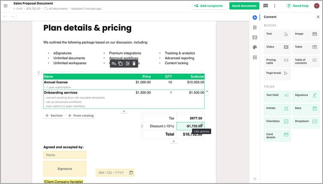Click the Add recipients button

(x=209, y=6)
